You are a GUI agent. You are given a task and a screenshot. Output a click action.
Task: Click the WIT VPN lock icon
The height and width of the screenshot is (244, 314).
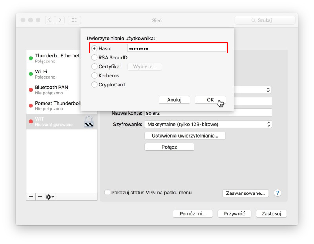tap(89, 121)
